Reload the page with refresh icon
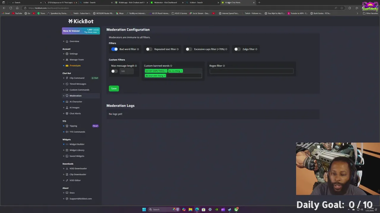 pyautogui.click(x=11, y=8)
